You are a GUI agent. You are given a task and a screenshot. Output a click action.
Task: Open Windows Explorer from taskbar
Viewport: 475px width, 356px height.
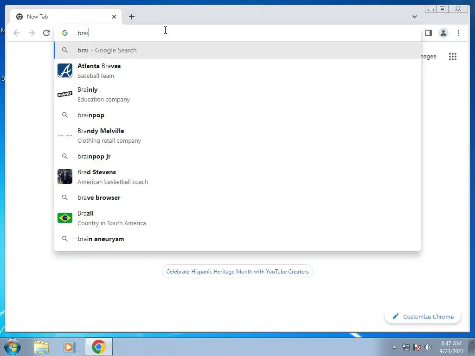pos(41,347)
